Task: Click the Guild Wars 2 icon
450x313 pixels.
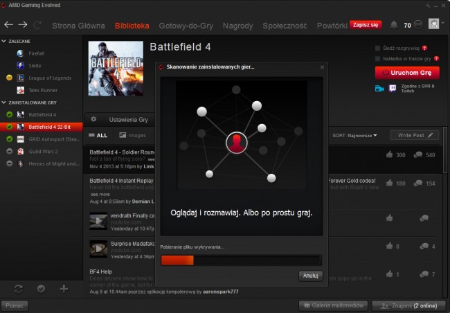Action: (x=20, y=152)
